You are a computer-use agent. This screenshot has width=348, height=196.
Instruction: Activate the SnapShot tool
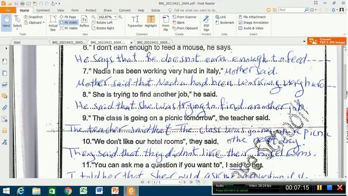coord(33,17)
